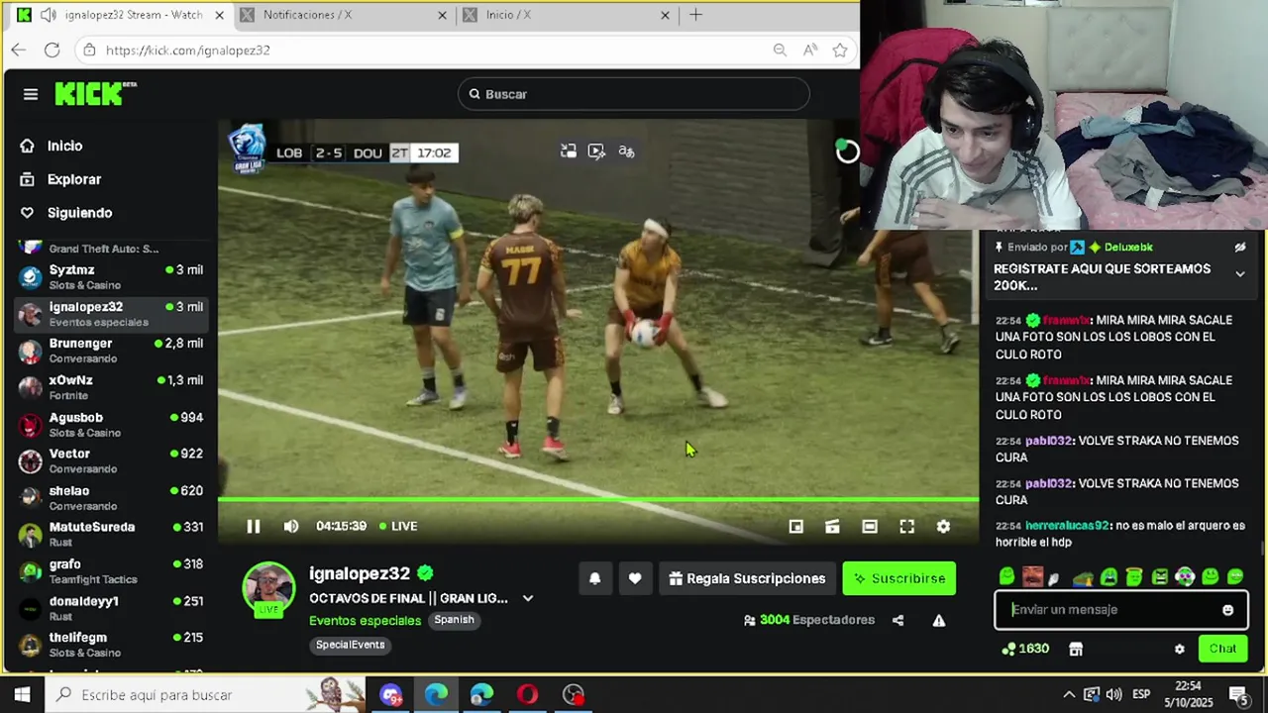The width and height of the screenshot is (1268, 713).
Task: Select the Spanish language tag
Action: tap(454, 620)
